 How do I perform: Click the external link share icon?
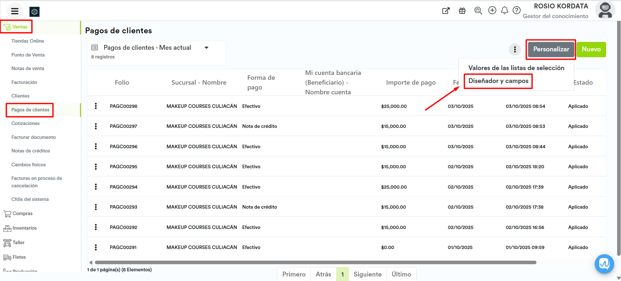point(446,11)
